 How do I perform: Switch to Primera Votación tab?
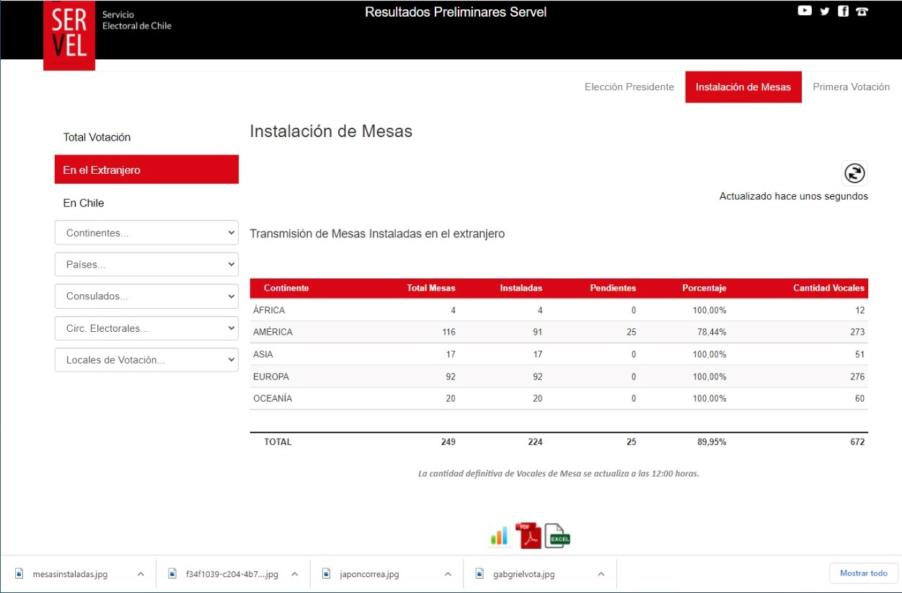[851, 87]
